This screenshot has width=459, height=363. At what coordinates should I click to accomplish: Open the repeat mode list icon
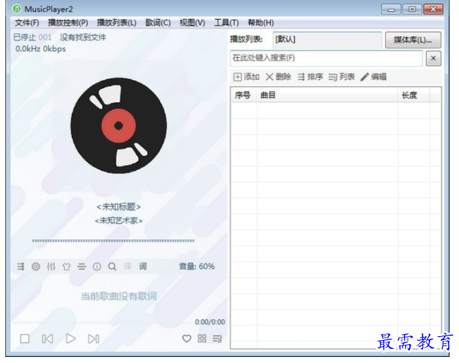tap(20, 267)
